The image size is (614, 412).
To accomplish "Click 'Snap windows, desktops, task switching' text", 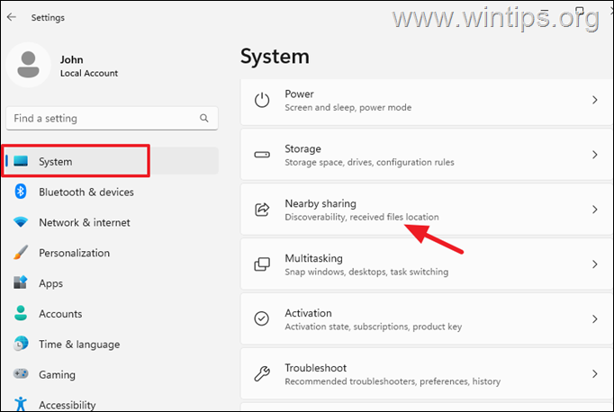I will 366,272.
